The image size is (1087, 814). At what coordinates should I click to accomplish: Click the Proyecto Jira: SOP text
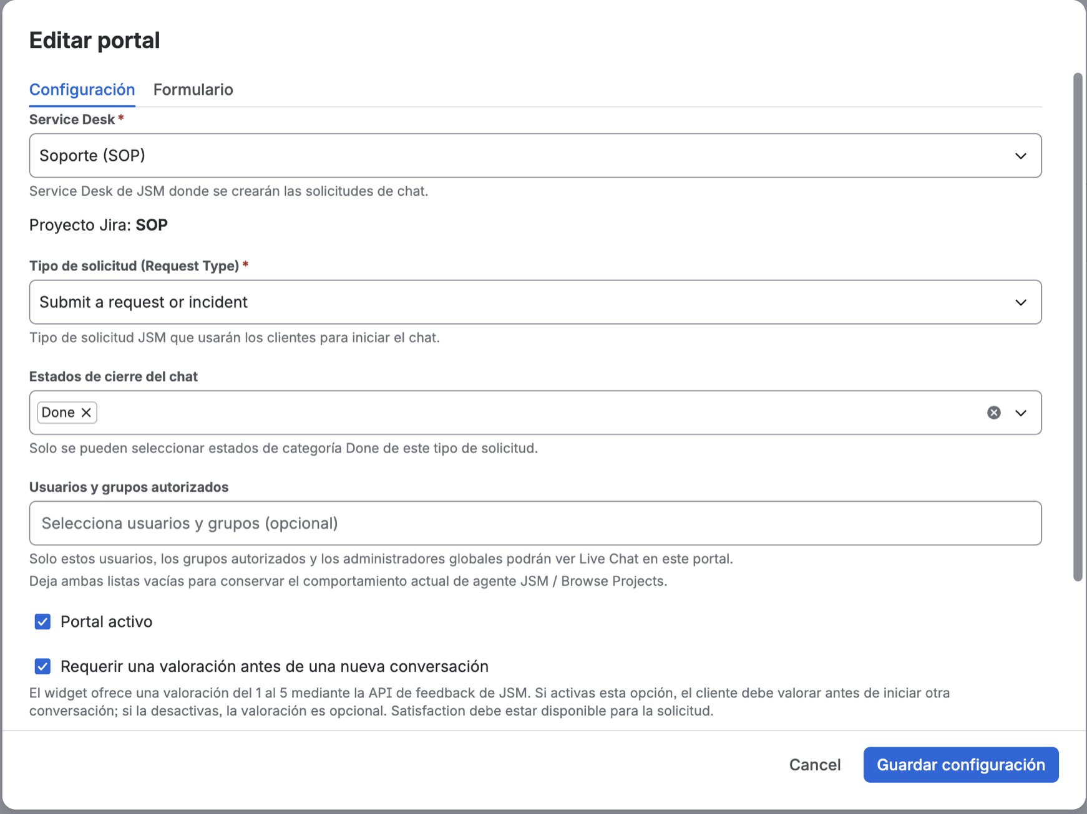point(99,225)
